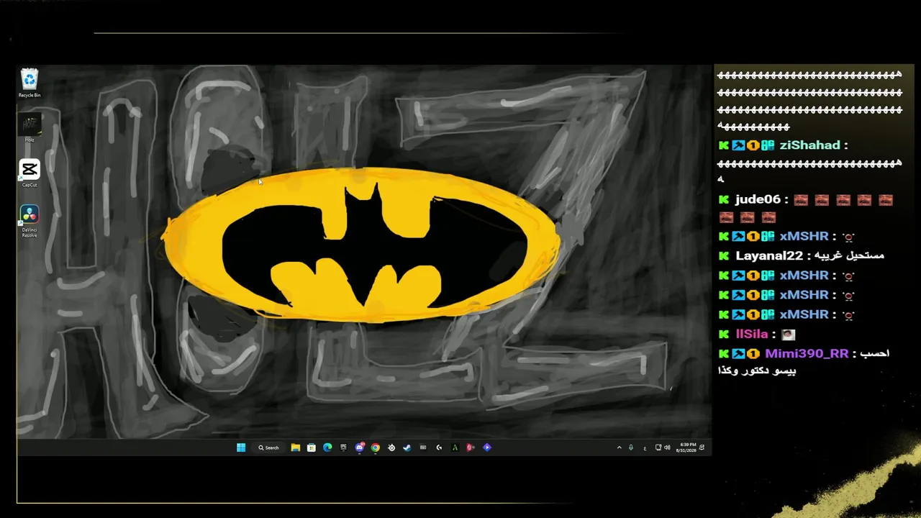Open the Recycle Bin desktop icon
The width and height of the screenshot is (921, 518).
tap(30, 83)
